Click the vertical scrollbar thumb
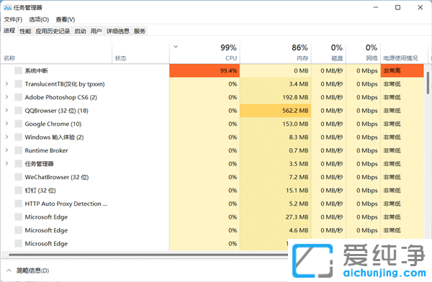432x282 pixels. pyautogui.click(x=428, y=83)
